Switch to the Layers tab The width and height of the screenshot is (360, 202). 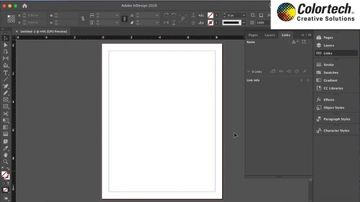pyautogui.click(x=269, y=35)
